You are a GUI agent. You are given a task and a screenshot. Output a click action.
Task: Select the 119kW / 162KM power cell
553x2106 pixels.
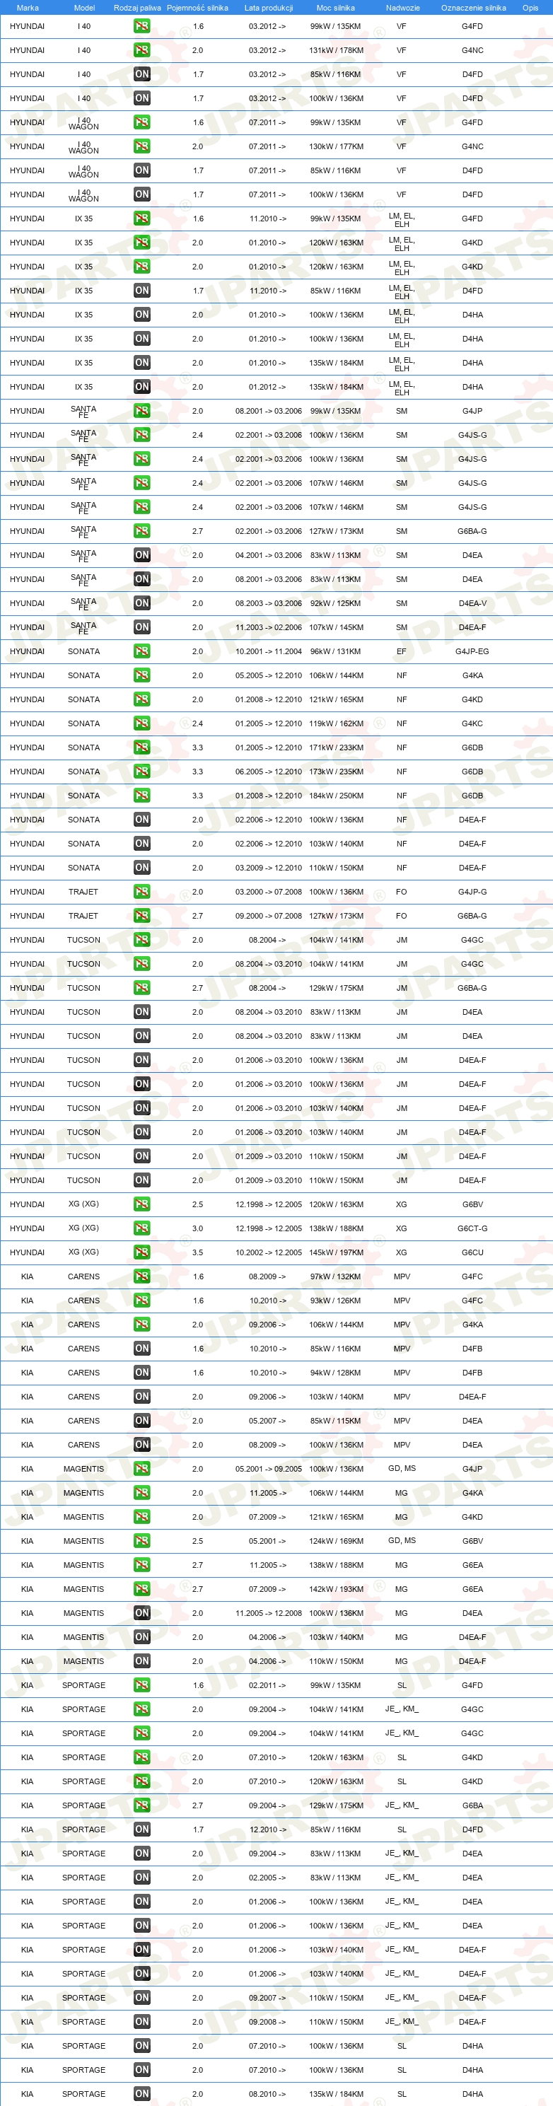tap(336, 723)
